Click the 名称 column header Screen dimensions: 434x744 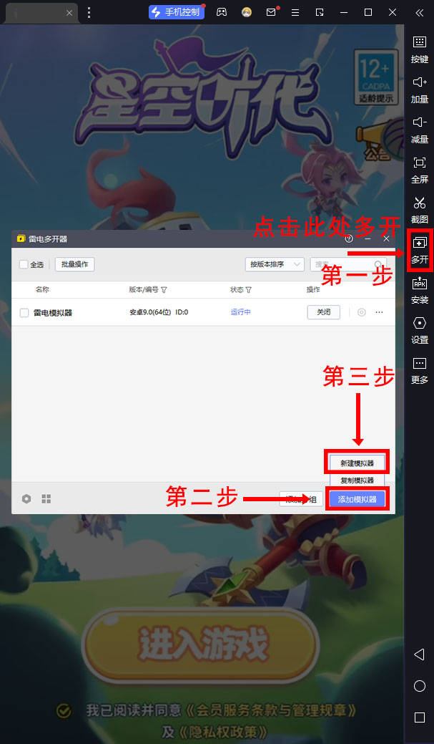coord(42,289)
